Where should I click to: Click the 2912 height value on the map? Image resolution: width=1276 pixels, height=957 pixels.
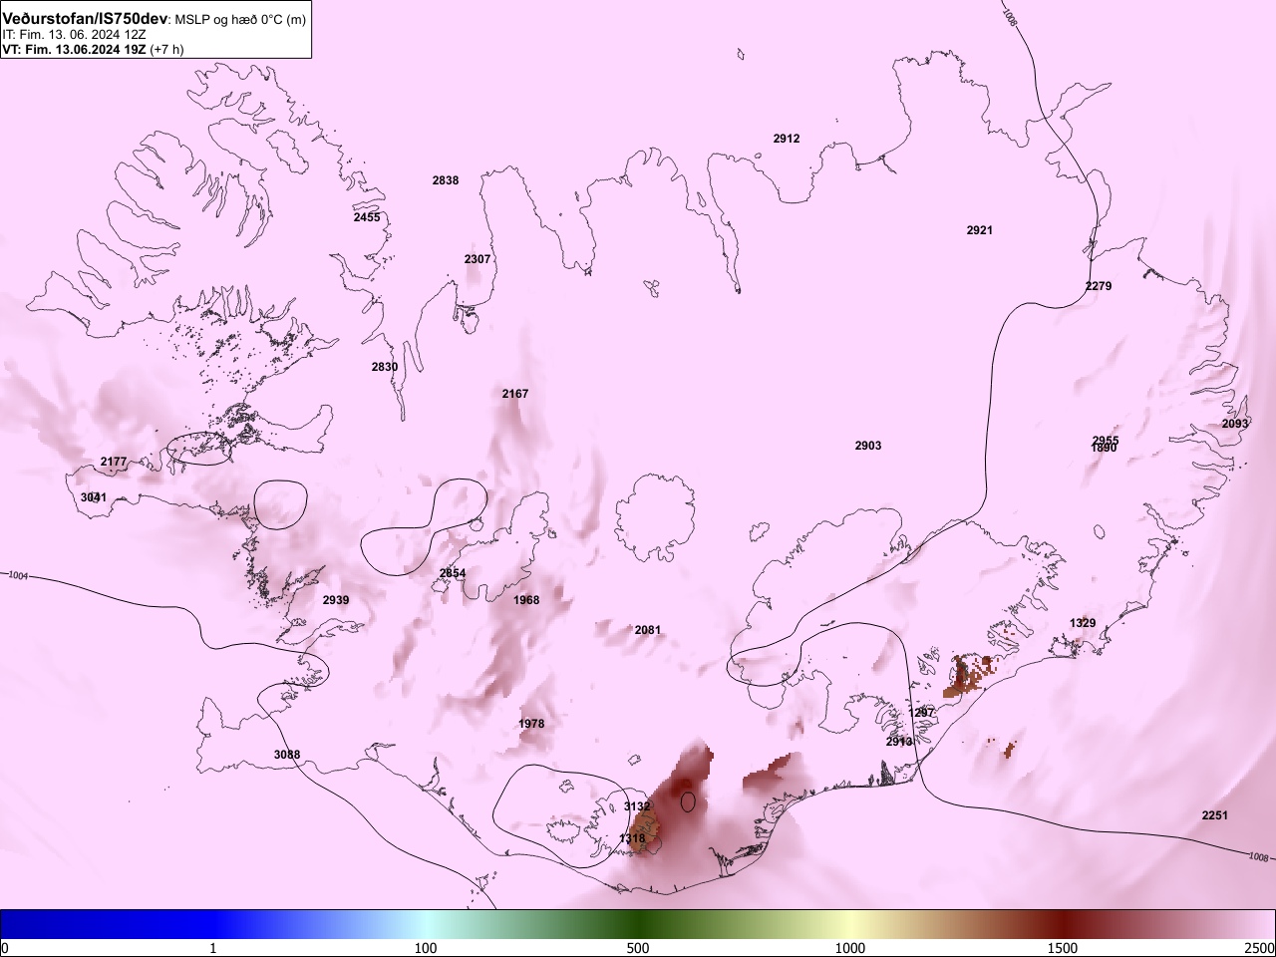pos(787,139)
